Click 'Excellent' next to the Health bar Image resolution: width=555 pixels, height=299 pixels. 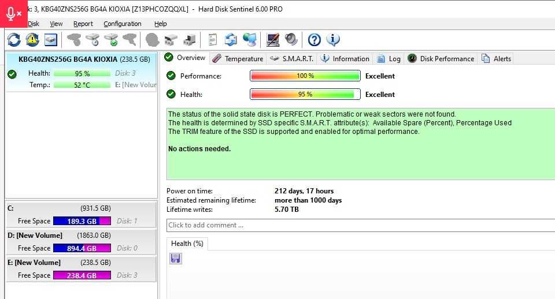380,94
